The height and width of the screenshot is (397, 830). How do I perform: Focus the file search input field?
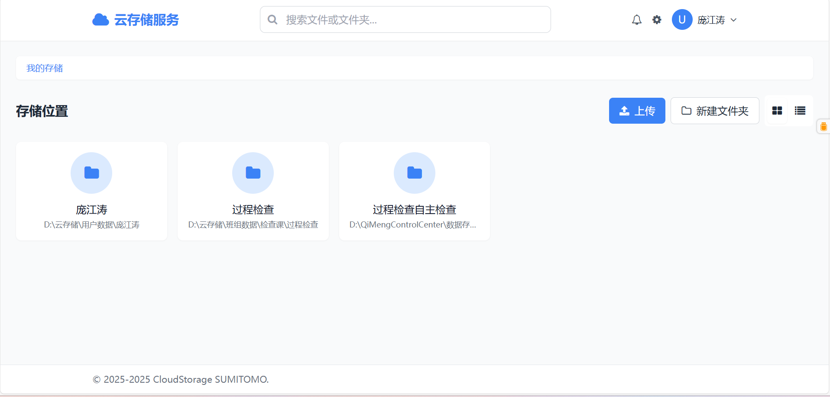pyautogui.click(x=412, y=20)
